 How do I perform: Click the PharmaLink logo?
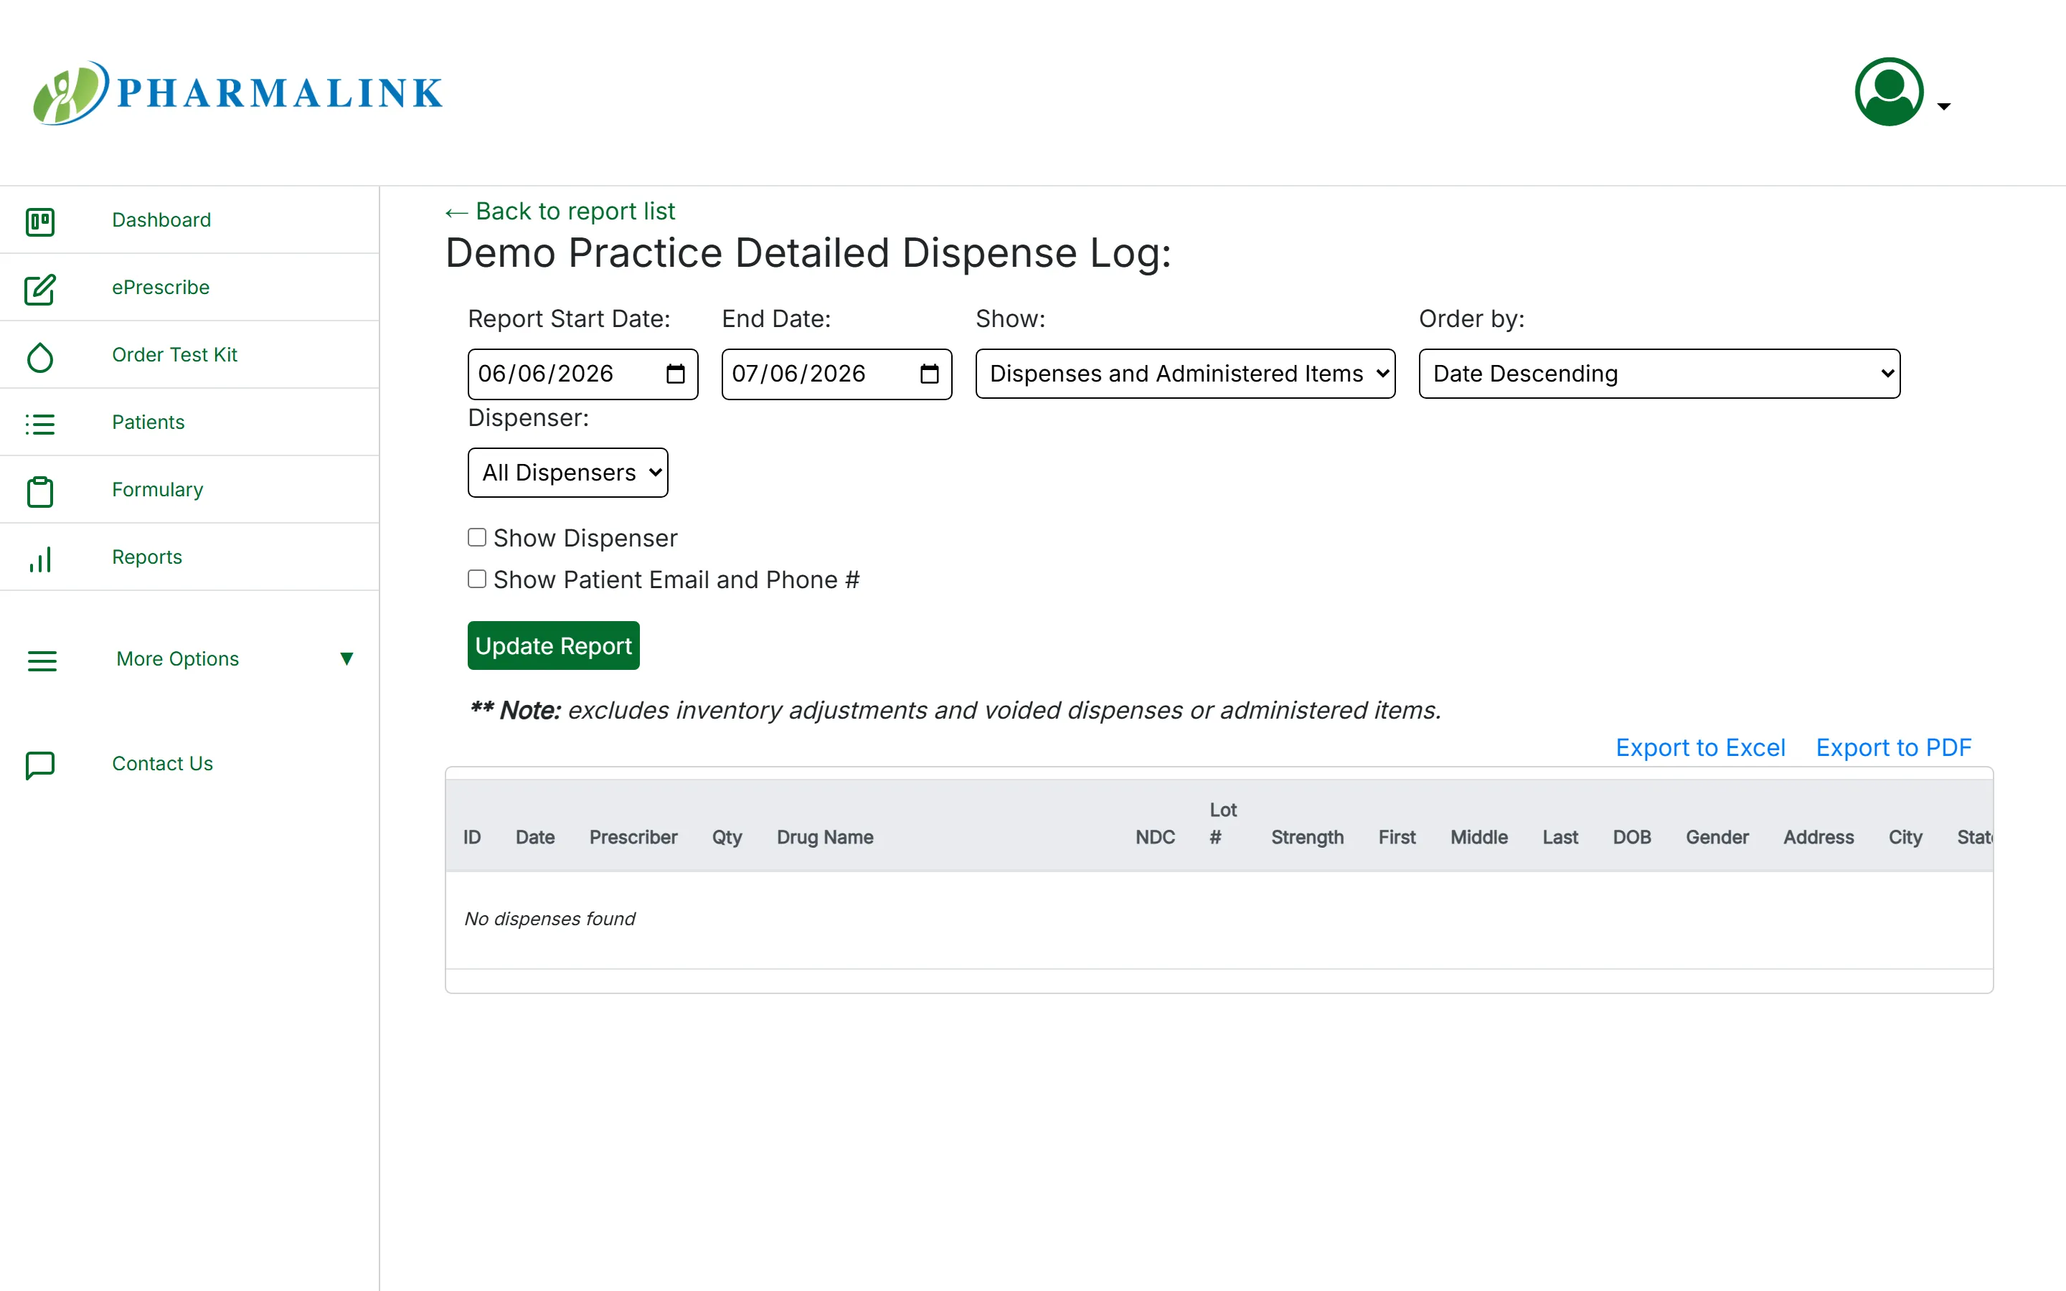click(238, 93)
